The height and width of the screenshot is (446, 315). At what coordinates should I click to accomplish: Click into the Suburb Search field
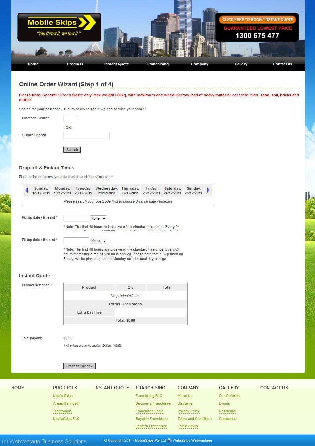tap(86, 136)
